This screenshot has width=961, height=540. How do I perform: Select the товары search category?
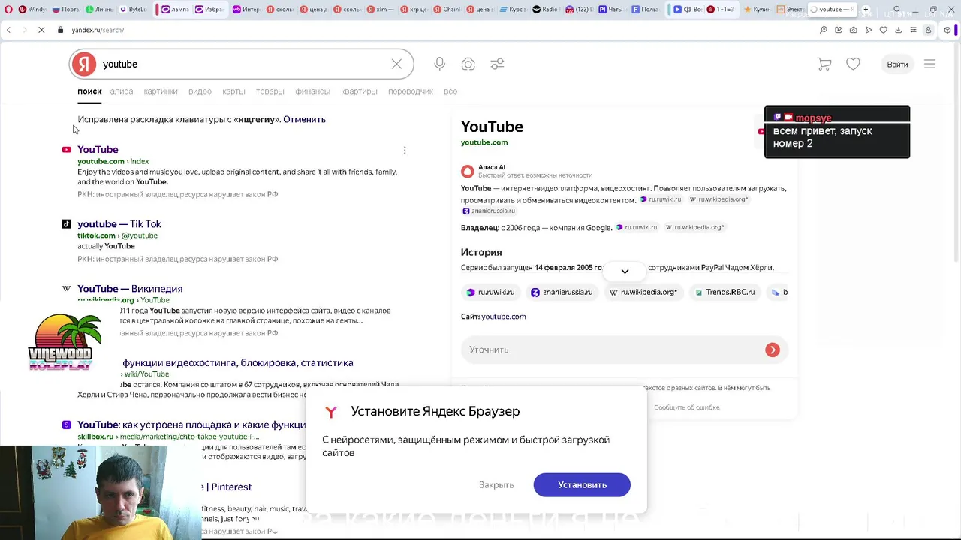270,91
